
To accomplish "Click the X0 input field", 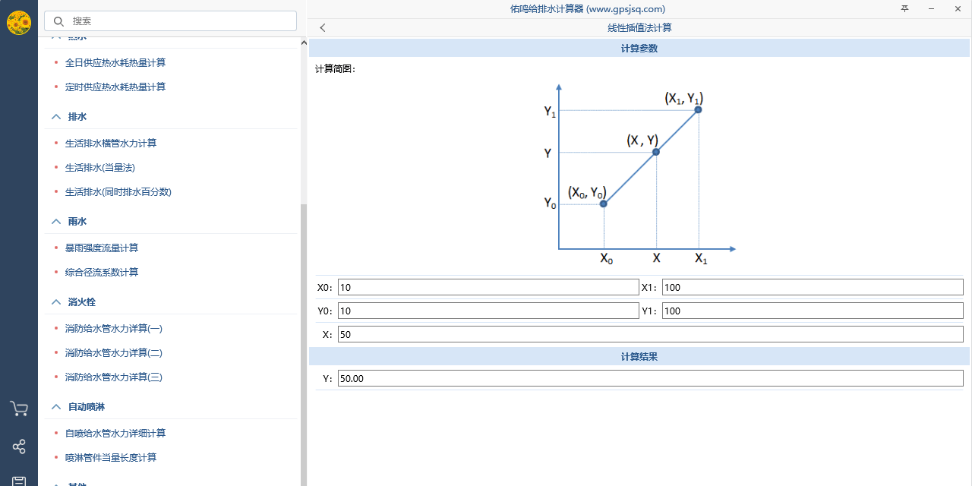I will click(488, 287).
